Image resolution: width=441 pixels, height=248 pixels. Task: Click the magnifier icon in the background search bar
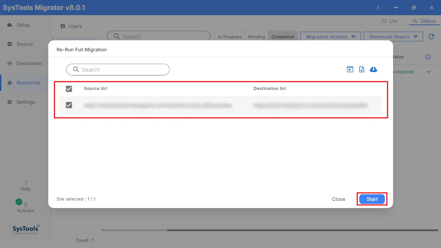[x=117, y=37]
